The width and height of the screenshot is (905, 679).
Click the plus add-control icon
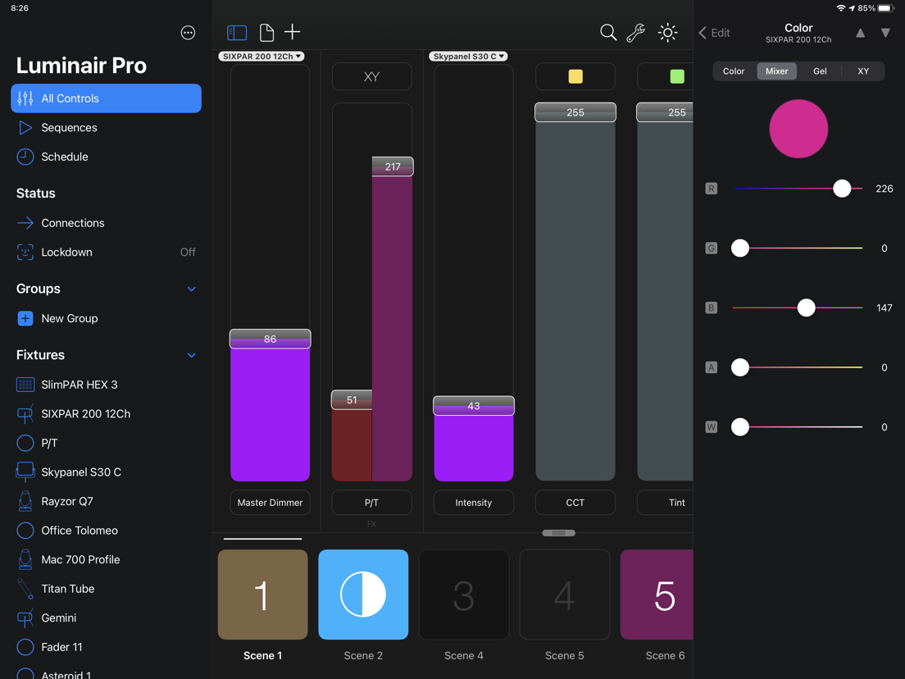(293, 32)
